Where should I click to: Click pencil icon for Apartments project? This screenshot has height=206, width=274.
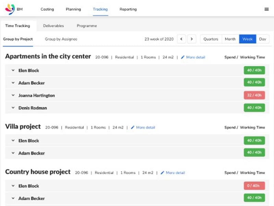[x=183, y=57]
